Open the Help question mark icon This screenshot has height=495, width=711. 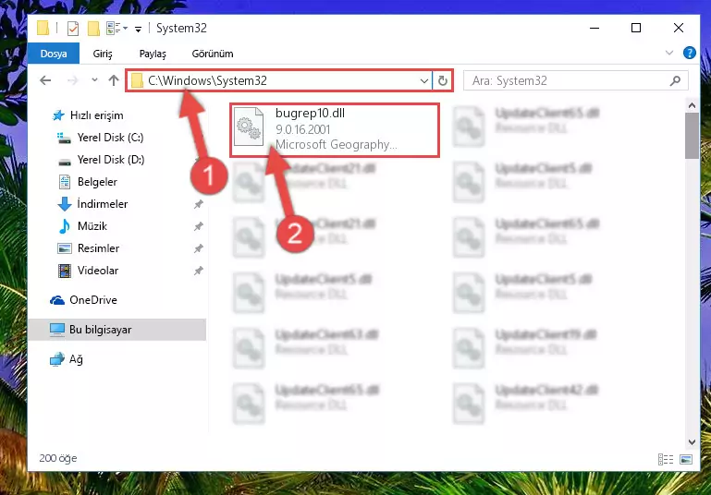tap(689, 53)
